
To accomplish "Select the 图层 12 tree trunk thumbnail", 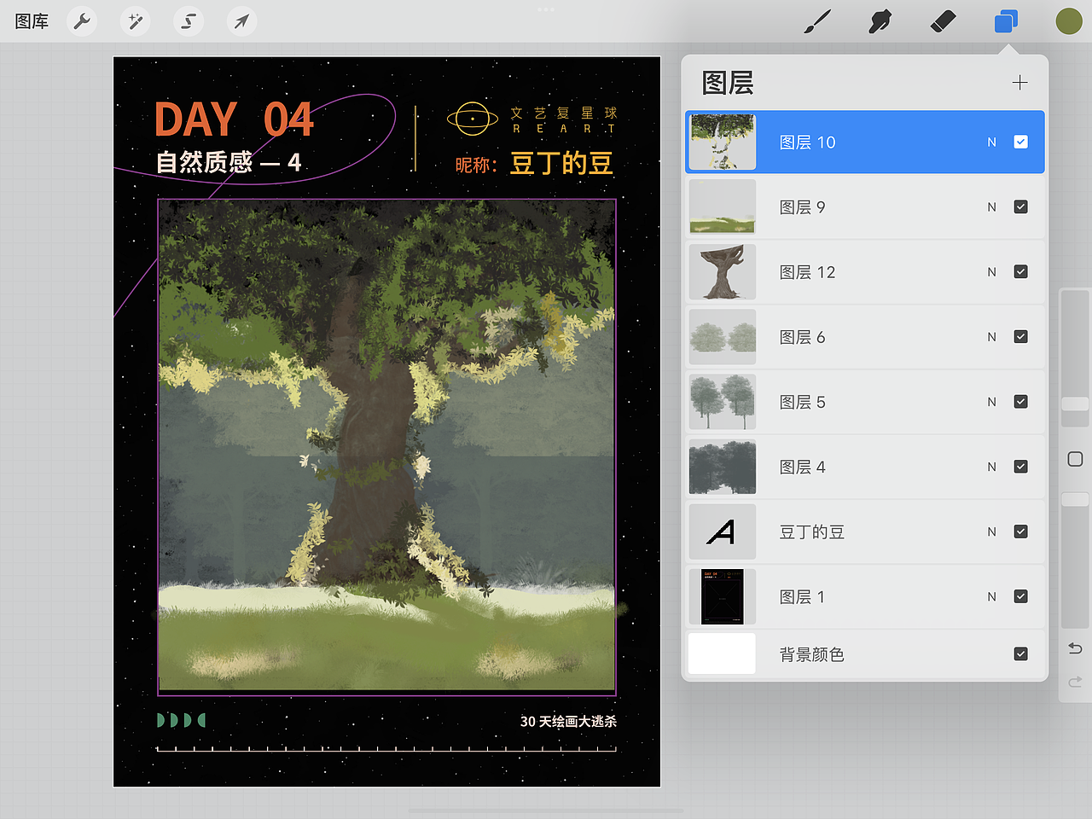I will click(723, 271).
